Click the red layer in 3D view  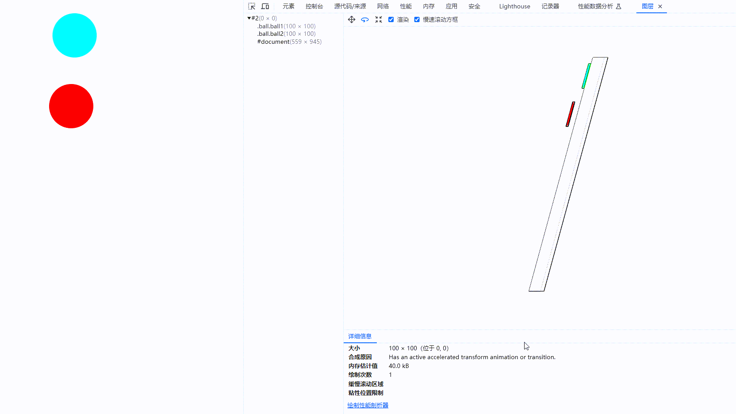click(x=570, y=114)
